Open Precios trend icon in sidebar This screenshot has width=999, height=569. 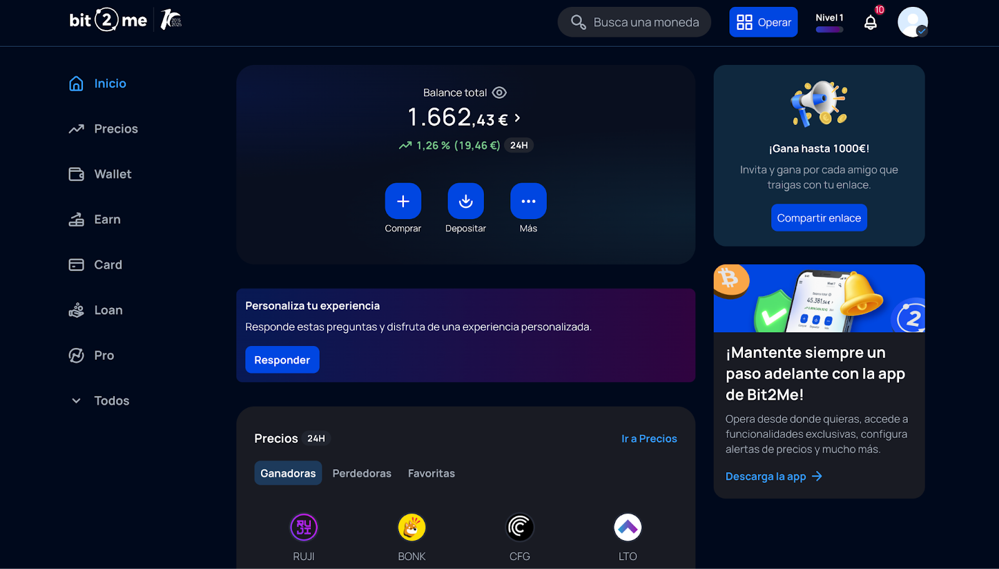(x=76, y=129)
